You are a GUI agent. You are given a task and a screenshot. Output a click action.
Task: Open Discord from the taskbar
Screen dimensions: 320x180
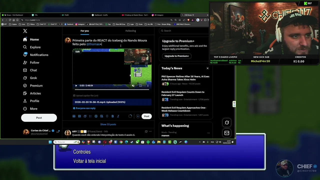(99, 142)
